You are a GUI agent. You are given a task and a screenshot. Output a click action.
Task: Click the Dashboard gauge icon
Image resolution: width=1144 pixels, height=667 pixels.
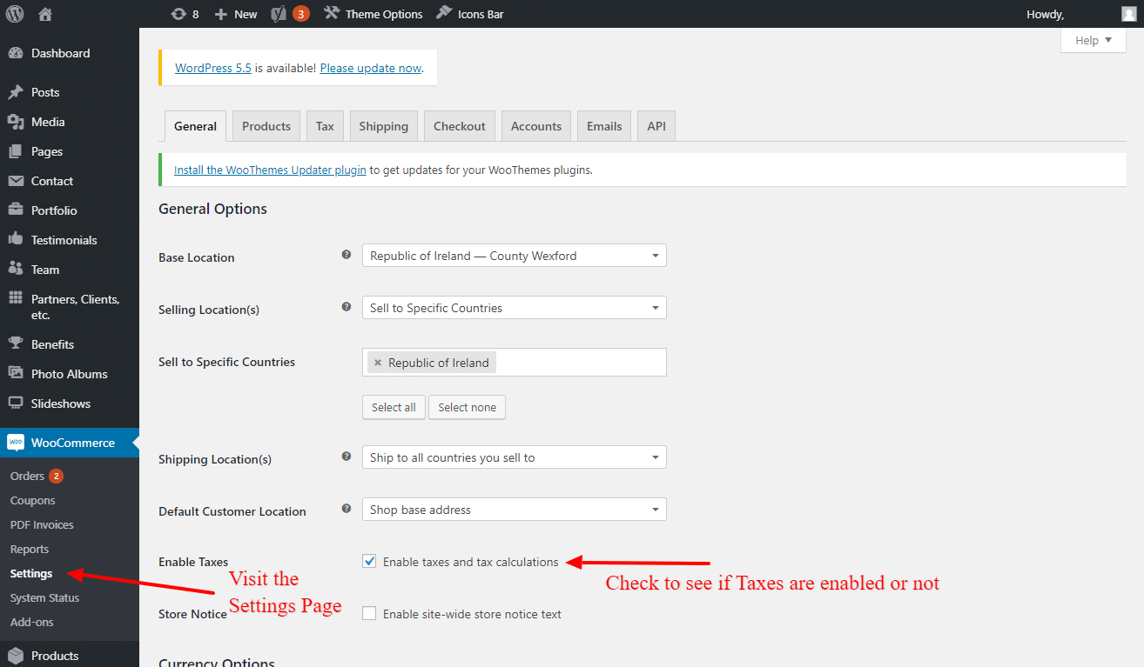click(x=16, y=53)
